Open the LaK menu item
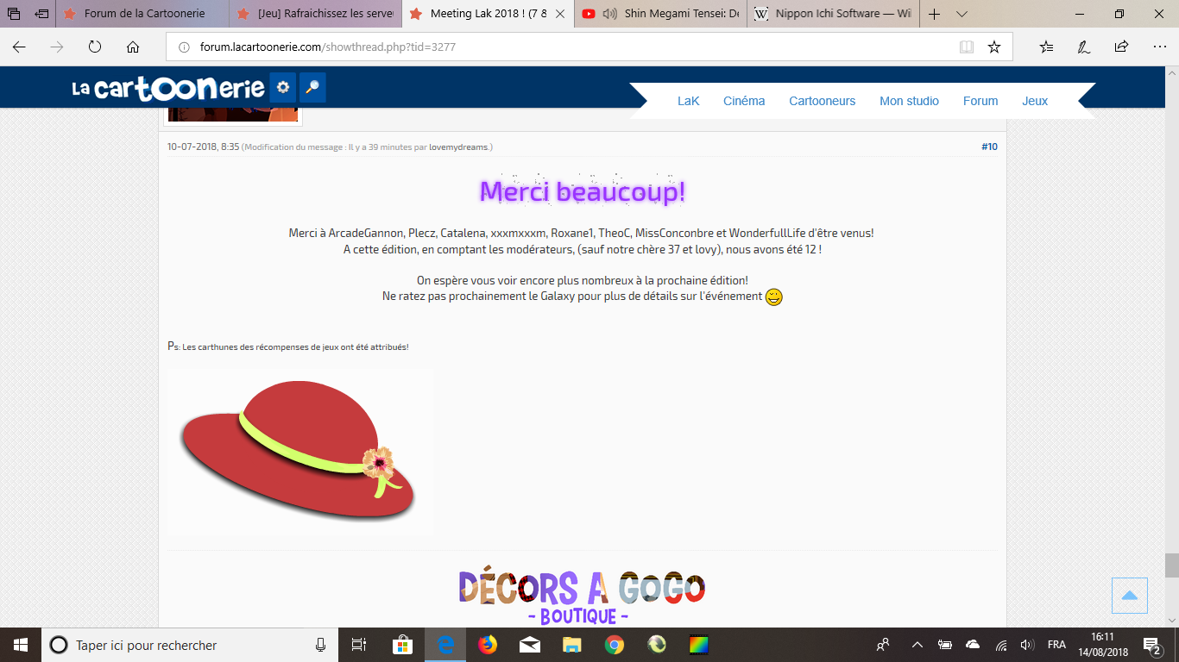 pyautogui.click(x=689, y=101)
